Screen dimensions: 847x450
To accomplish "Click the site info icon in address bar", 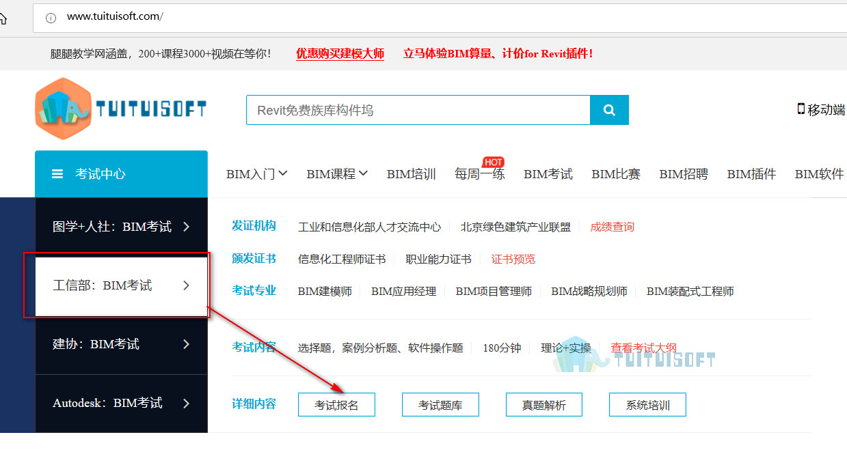I will [x=51, y=17].
